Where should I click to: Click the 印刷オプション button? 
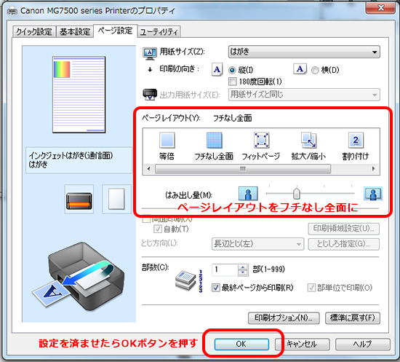click(x=284, y=318)
